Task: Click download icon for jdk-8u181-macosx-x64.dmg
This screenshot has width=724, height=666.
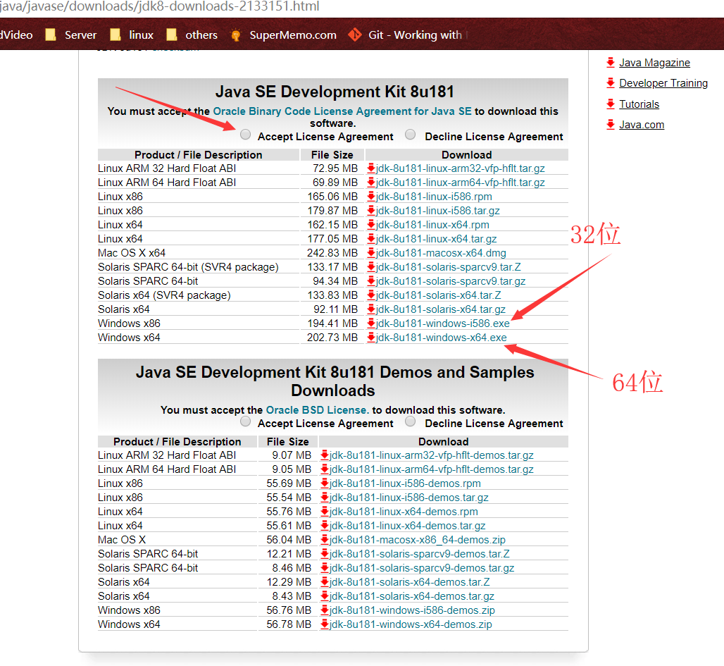Action: coord(370,253)
